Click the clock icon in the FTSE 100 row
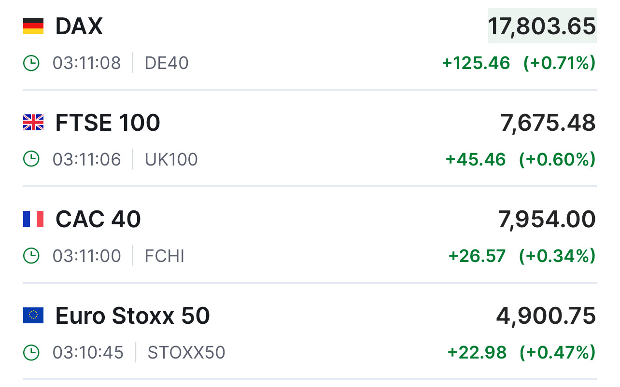The width and height of the screenshot is (620, 387). point(31,159)
